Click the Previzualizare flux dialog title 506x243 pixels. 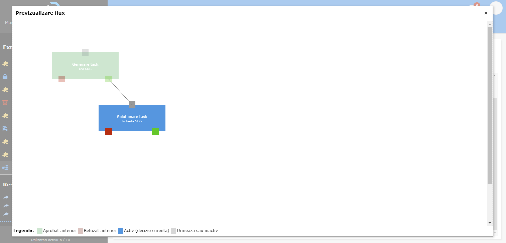click(40, 13)
